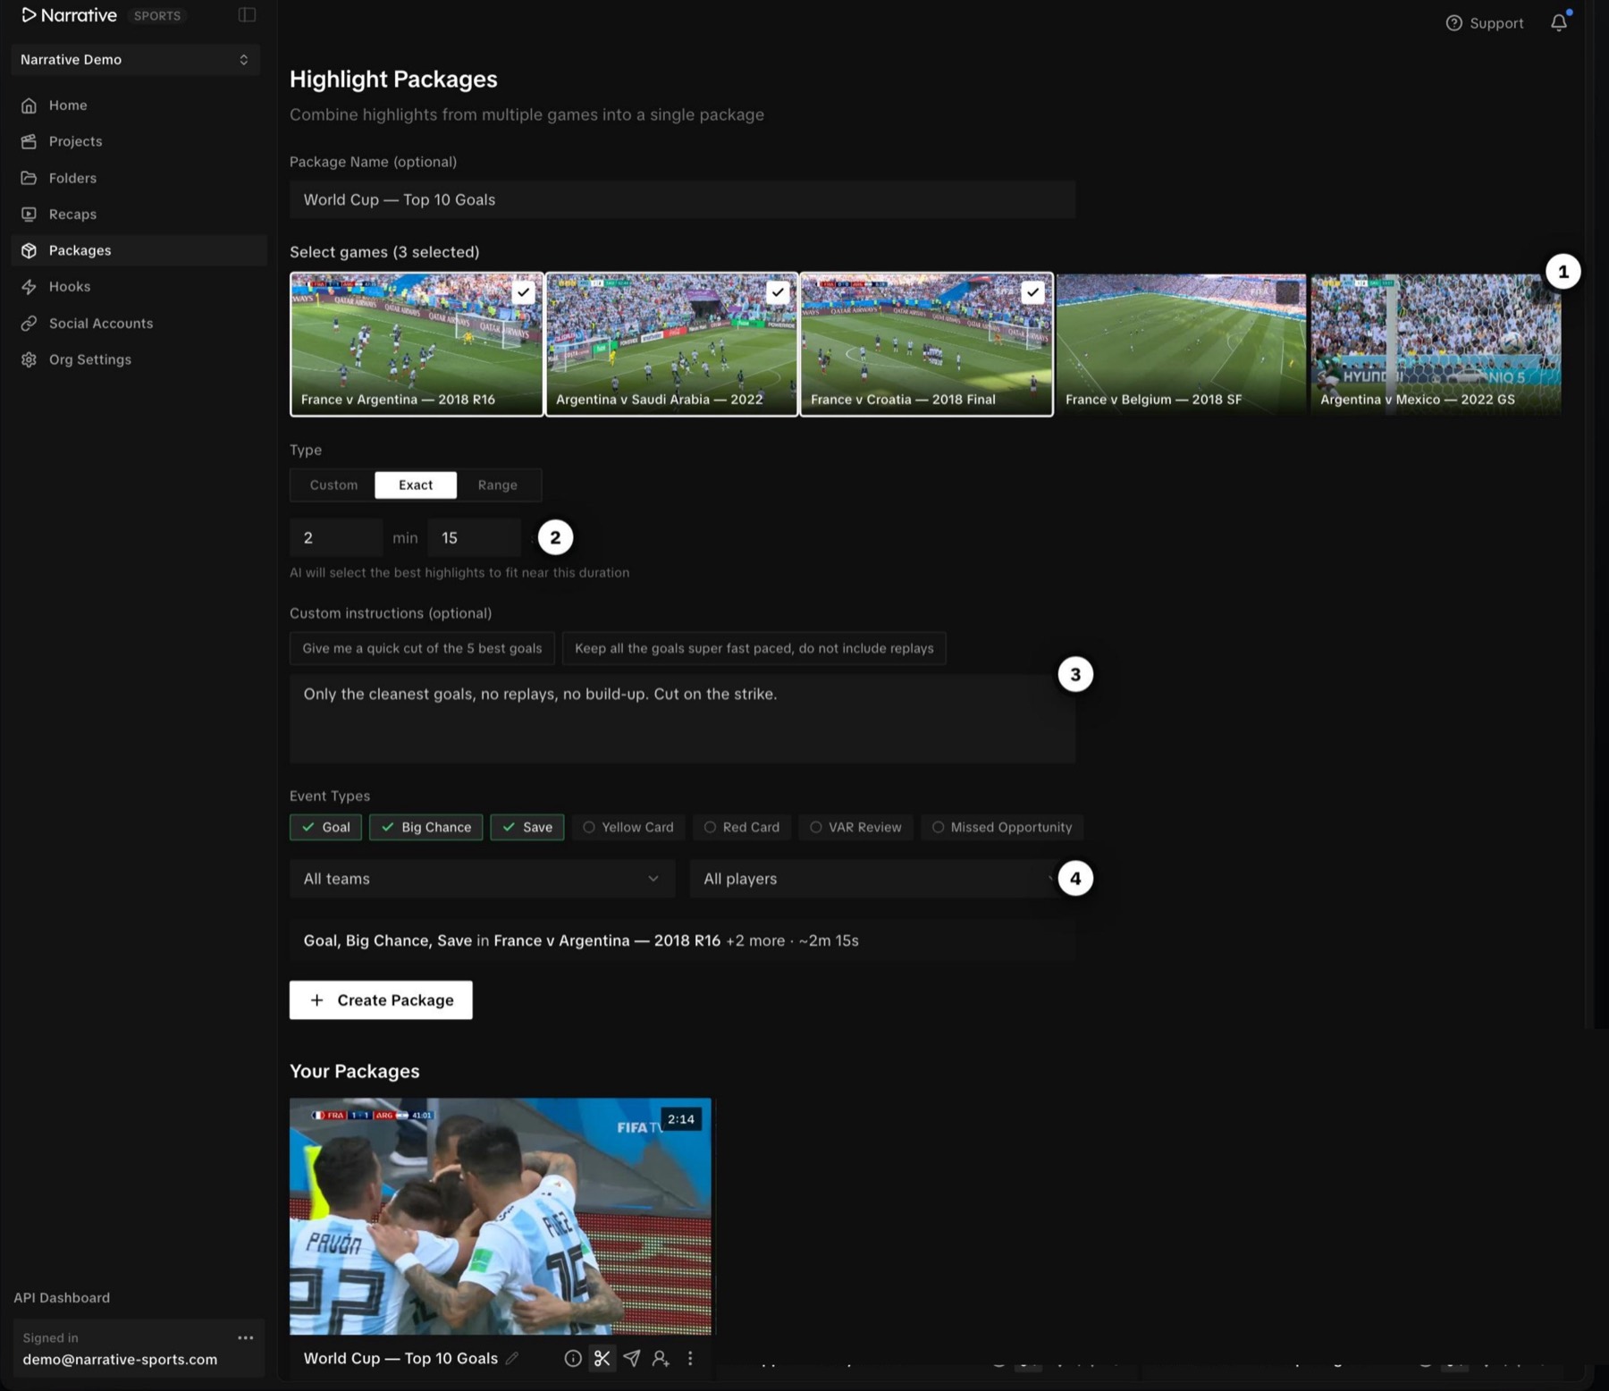Select the Exact type tab
Viewport: 1609px width, 1391px height.
[416, 485]
